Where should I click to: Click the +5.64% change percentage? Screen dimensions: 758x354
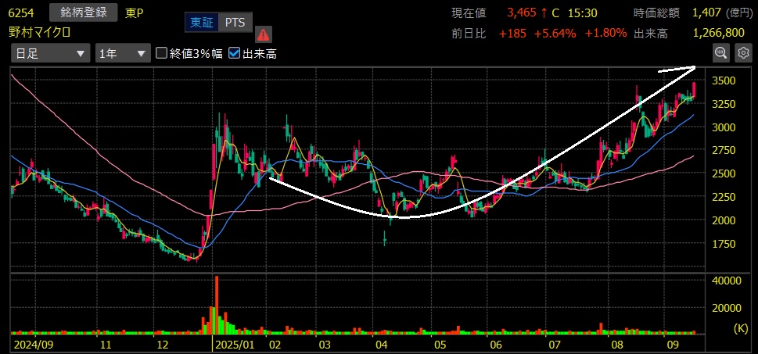coord(559,33)
